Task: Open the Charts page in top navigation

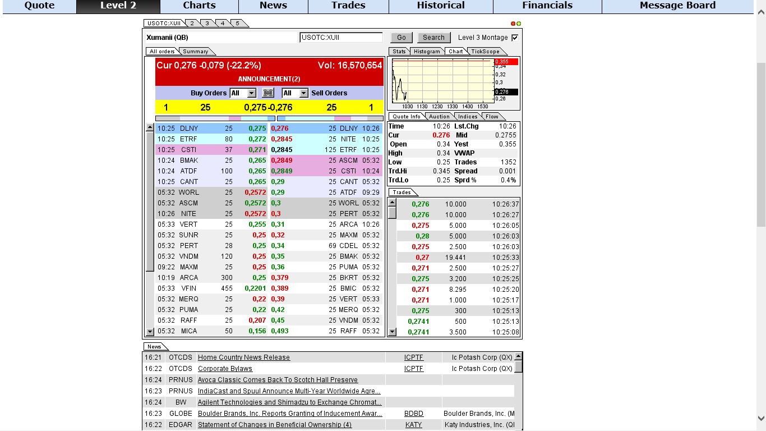Action: pyautogui.click(x=199, y=6)
